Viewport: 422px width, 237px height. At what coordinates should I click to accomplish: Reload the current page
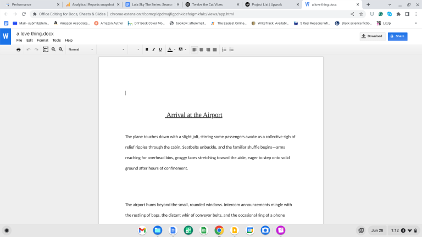24,14
